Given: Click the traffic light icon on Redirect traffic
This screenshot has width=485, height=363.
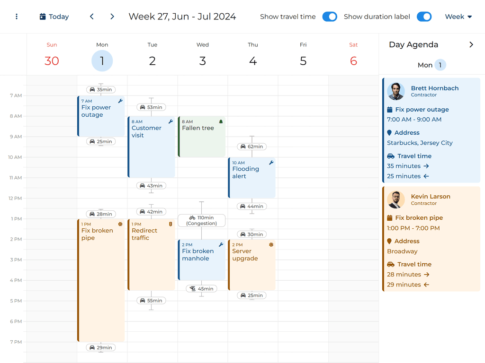Looking at the screenshot, I should coord(171,224).
